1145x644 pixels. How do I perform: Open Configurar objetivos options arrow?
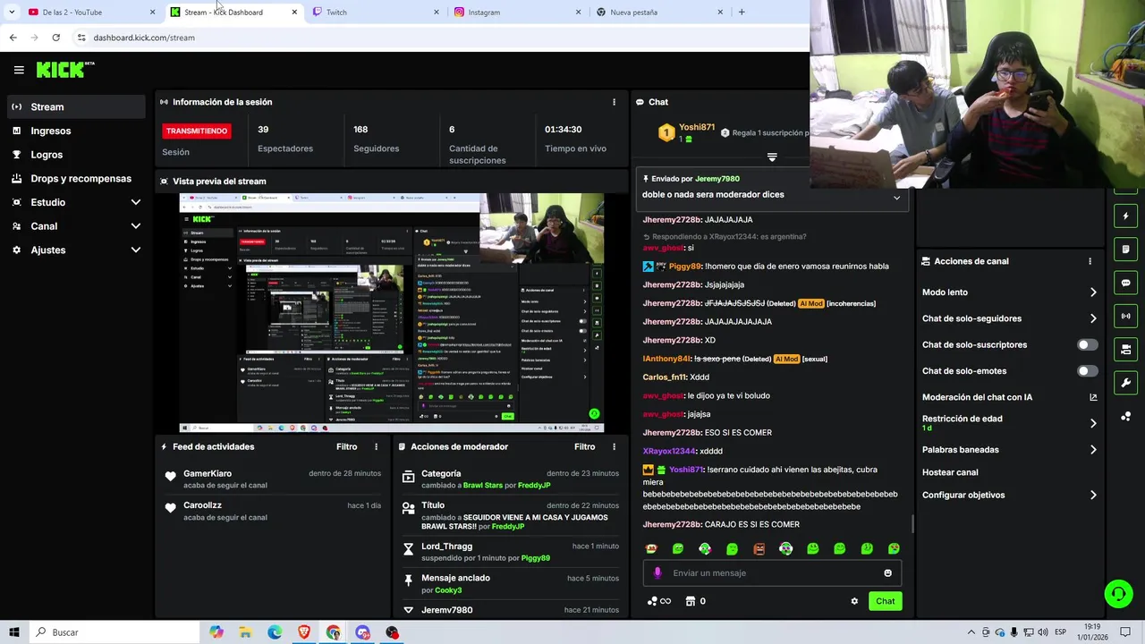coord(1093,495)
